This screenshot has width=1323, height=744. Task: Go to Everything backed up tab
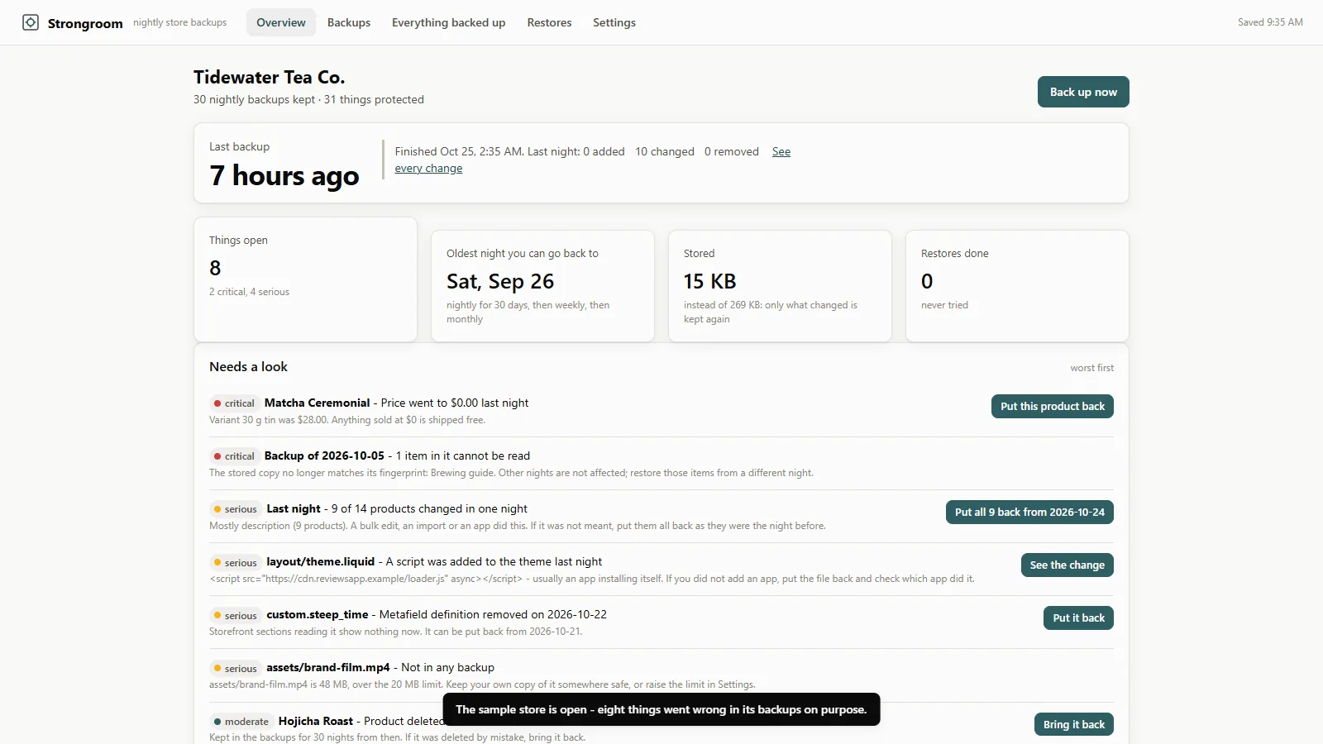click(x=448, y=22)
